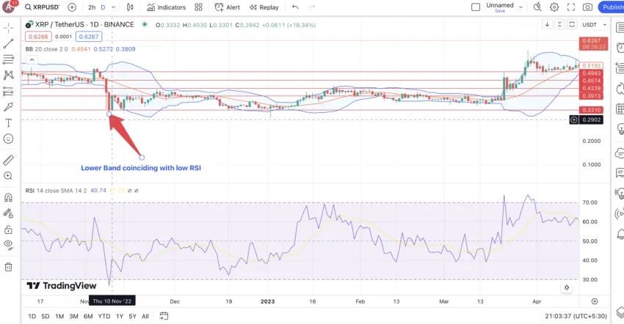
Task: Select the 1M time range
Action: 59,317
